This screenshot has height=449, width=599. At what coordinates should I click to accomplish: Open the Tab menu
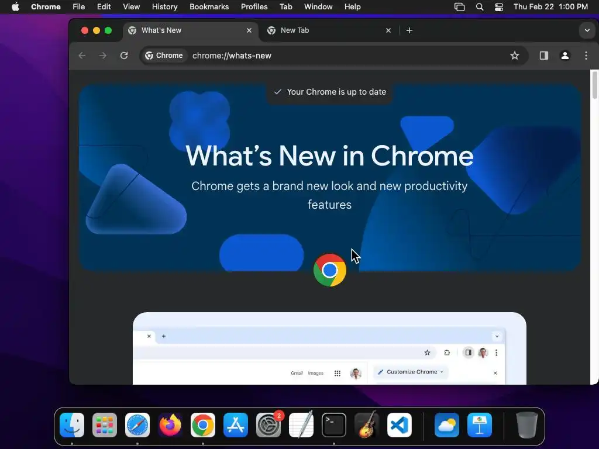pyautogui.click(x=285, y=7)
